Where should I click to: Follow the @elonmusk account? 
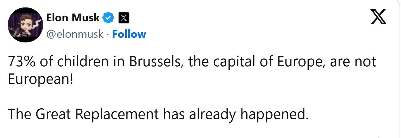[129, 34]
